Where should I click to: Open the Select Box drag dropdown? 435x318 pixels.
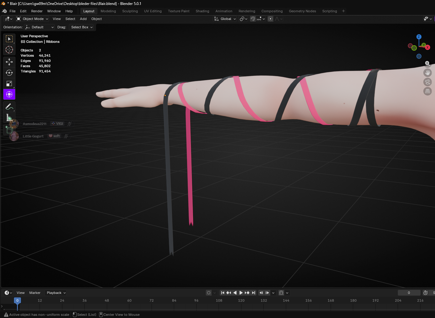click(x=82, y=27)
